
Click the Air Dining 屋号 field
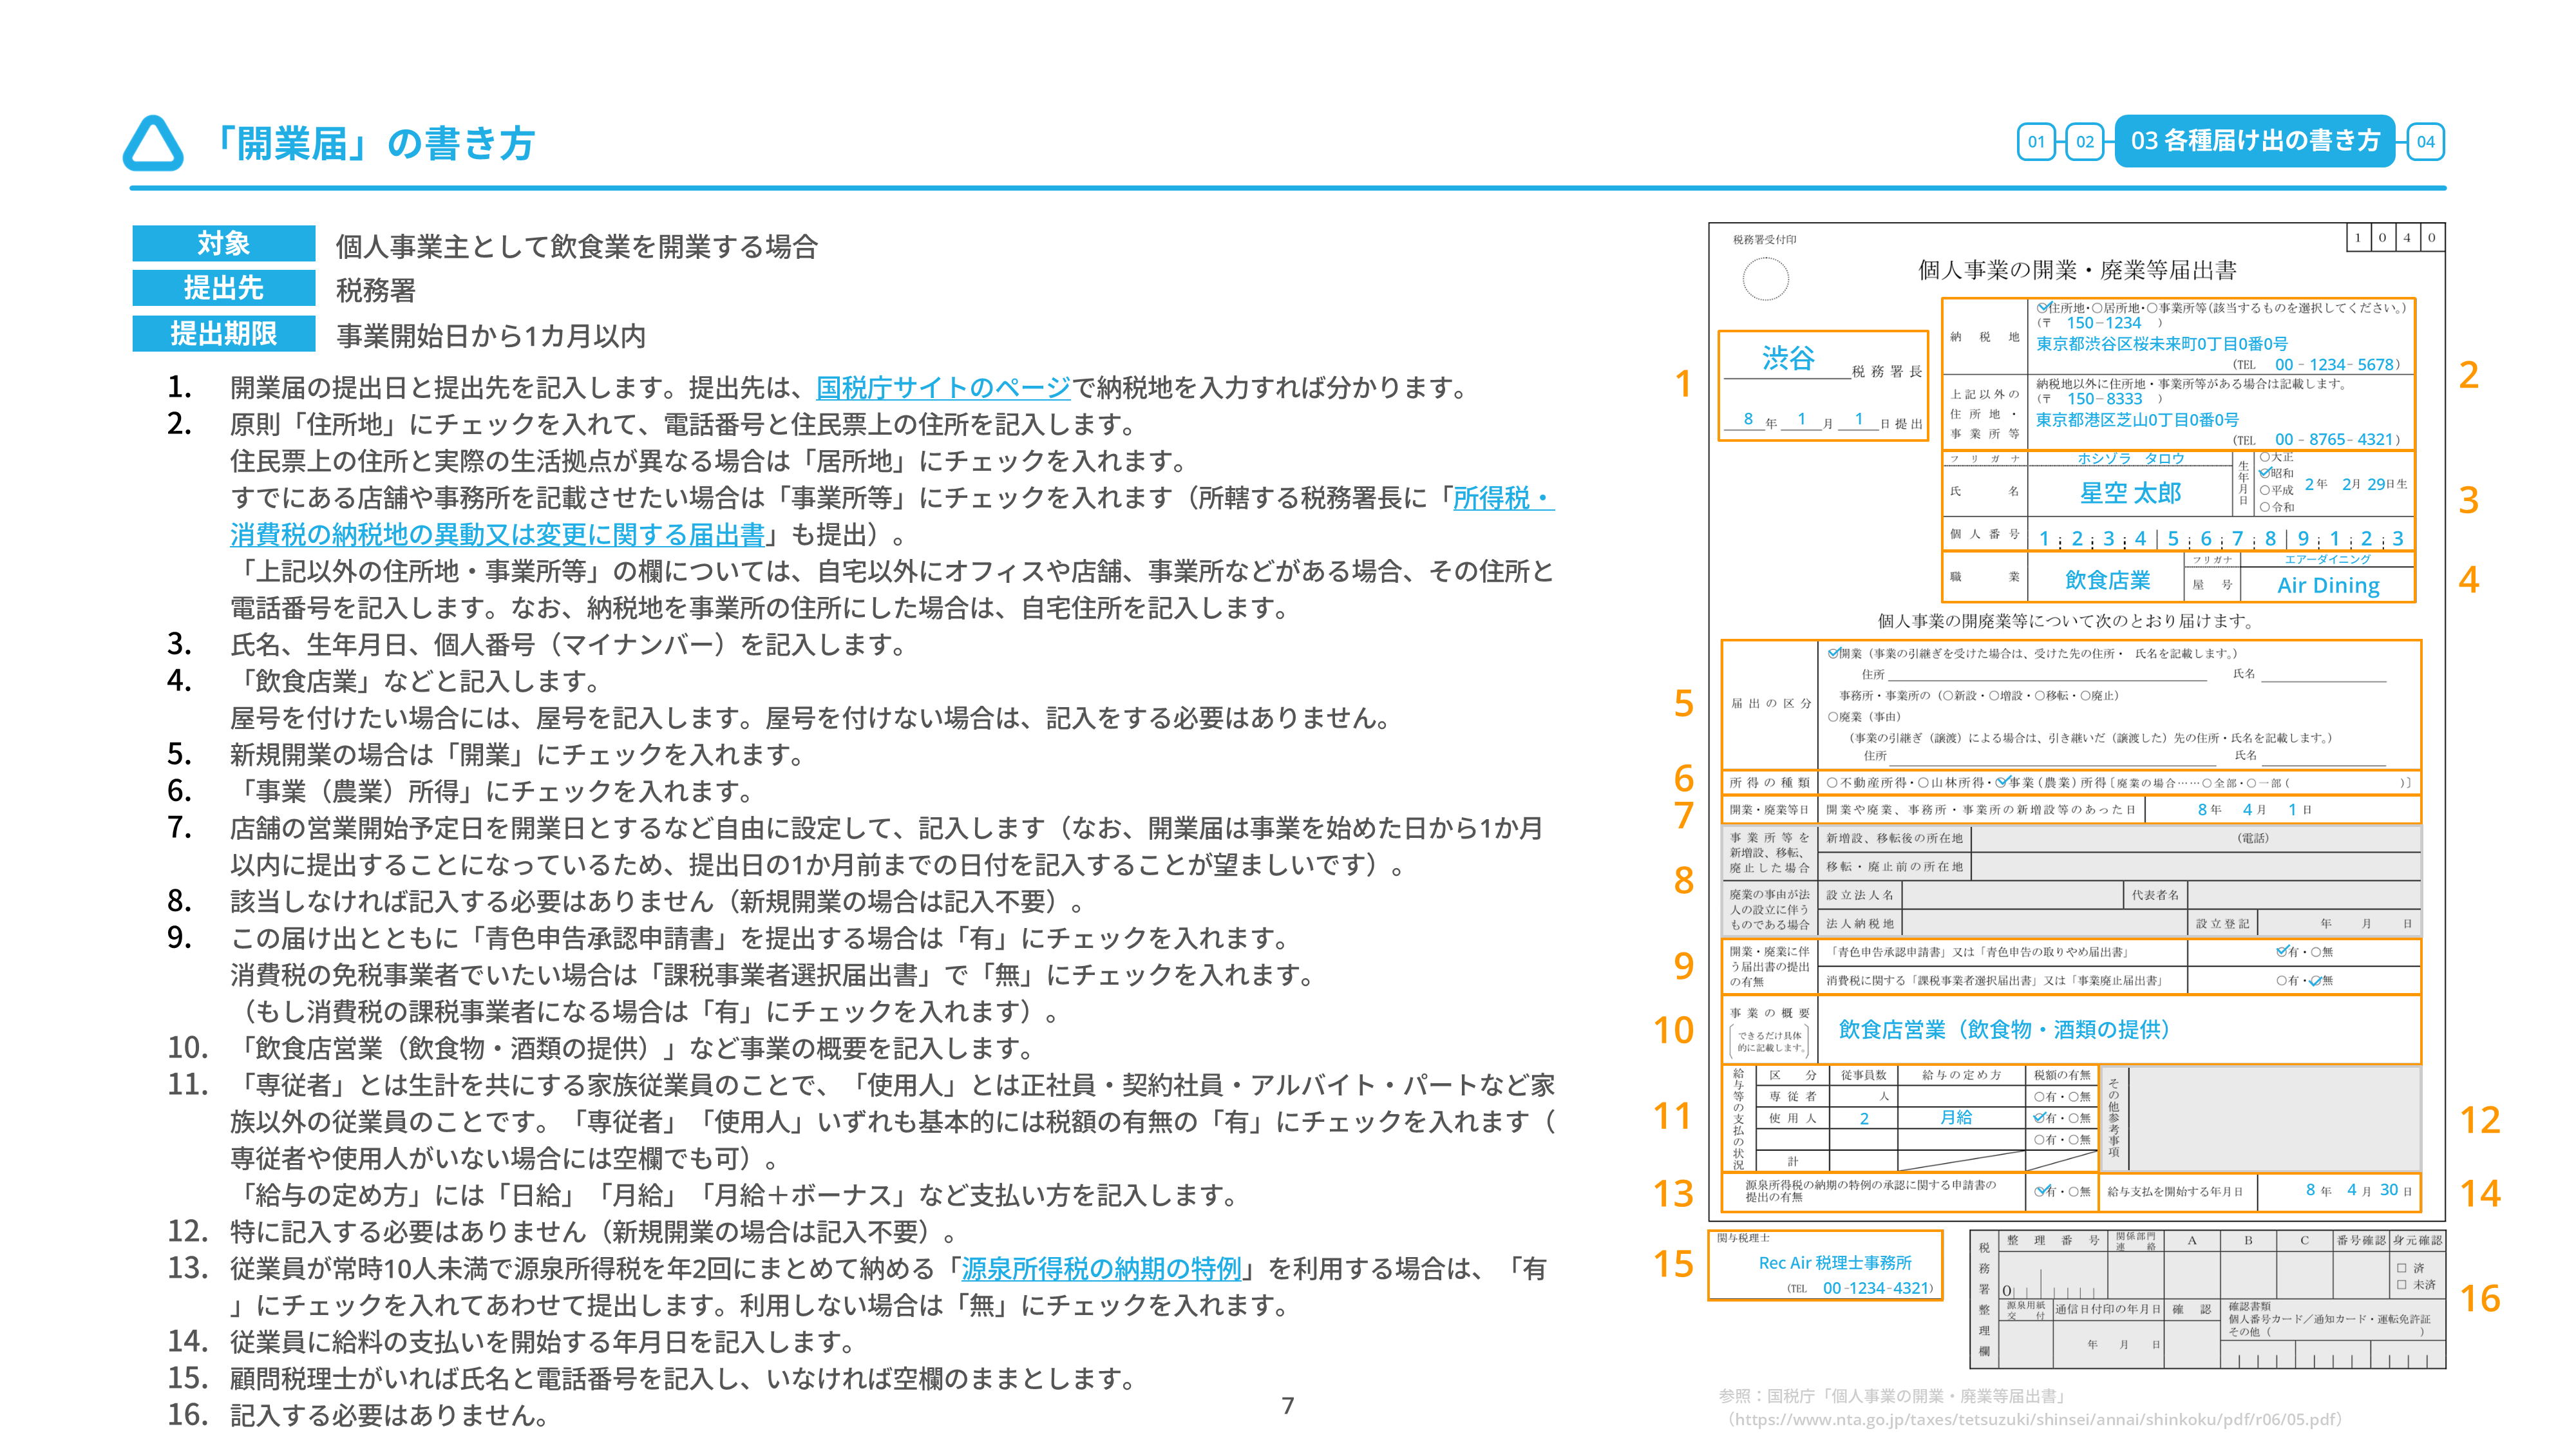tap(2328, 585)
